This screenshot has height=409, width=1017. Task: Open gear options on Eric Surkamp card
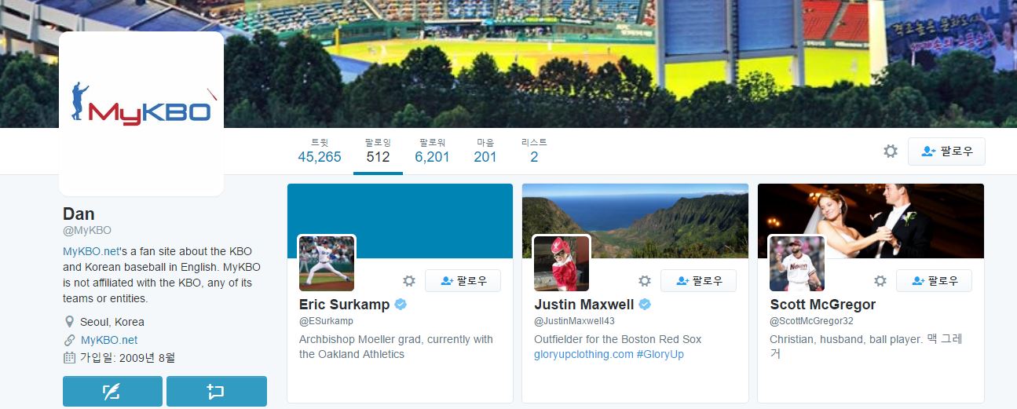pyautogui.click(x=408, y=281)
